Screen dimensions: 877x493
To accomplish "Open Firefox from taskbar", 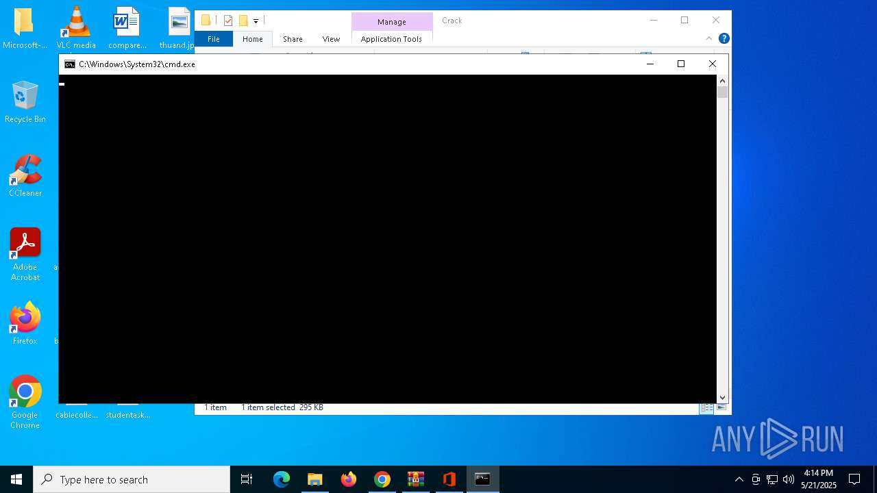I will pyautogui.click(x=349, y=479).
